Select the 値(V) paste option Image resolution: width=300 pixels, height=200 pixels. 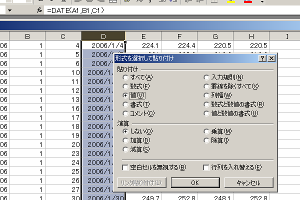pos(134,95)
